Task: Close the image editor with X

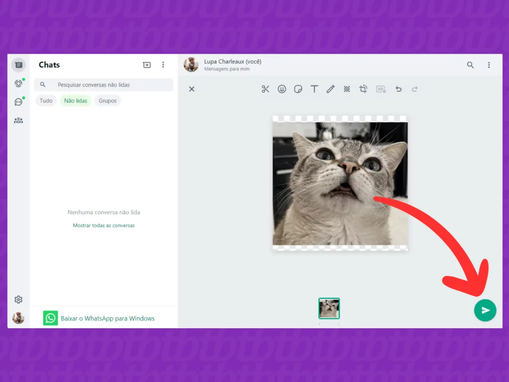Action: [x=192, y=89]
